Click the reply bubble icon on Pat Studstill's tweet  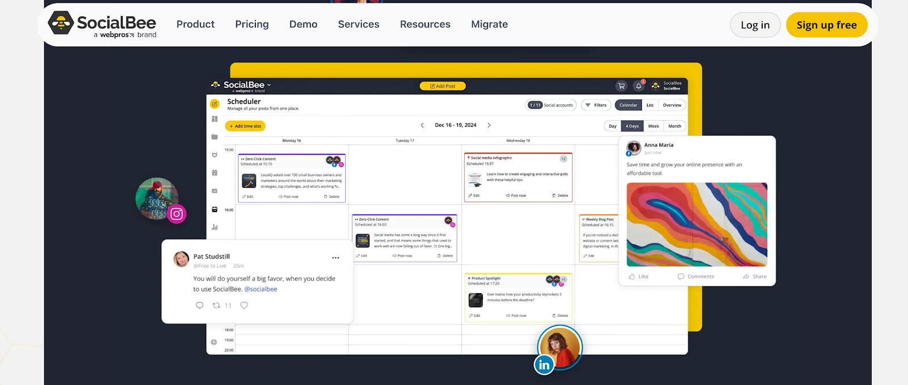click(x=200, y=305)
